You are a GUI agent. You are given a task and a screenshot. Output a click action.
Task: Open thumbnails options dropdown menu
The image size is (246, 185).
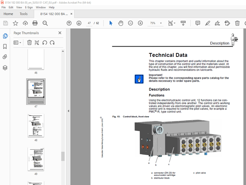[x=17, y=43]
